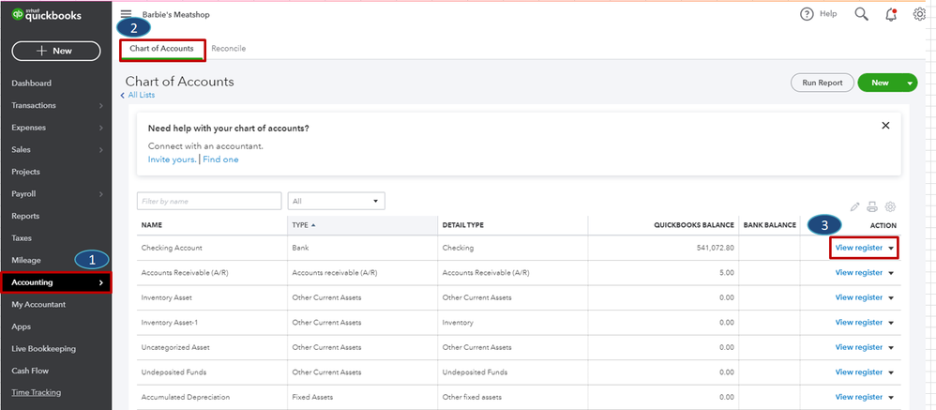Click the Help label in header
Image resolution: width=936 pixels, height=410 pixels.
(828, 14)
